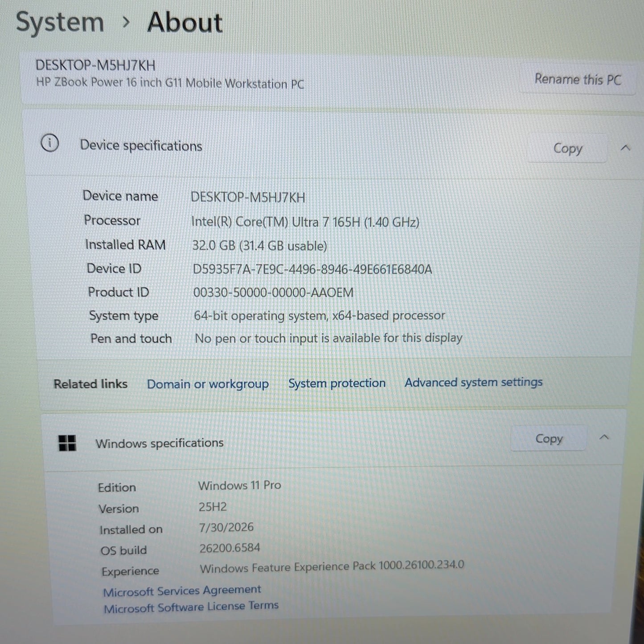Image resolution: width=644 pixels, height=644 pixels.
Task: Open the Microsoft Services Agreement link
Action: (x=182, y=591)
